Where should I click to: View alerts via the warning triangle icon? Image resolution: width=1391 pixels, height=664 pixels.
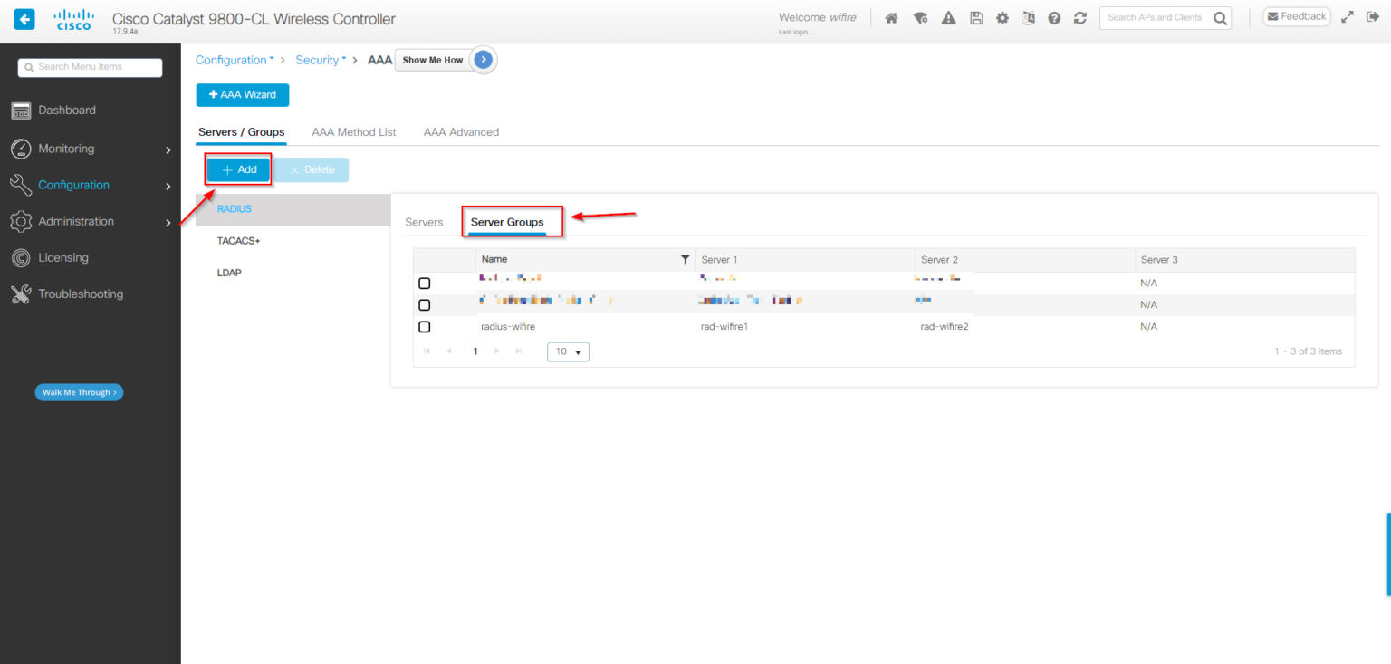pos(948,16)
